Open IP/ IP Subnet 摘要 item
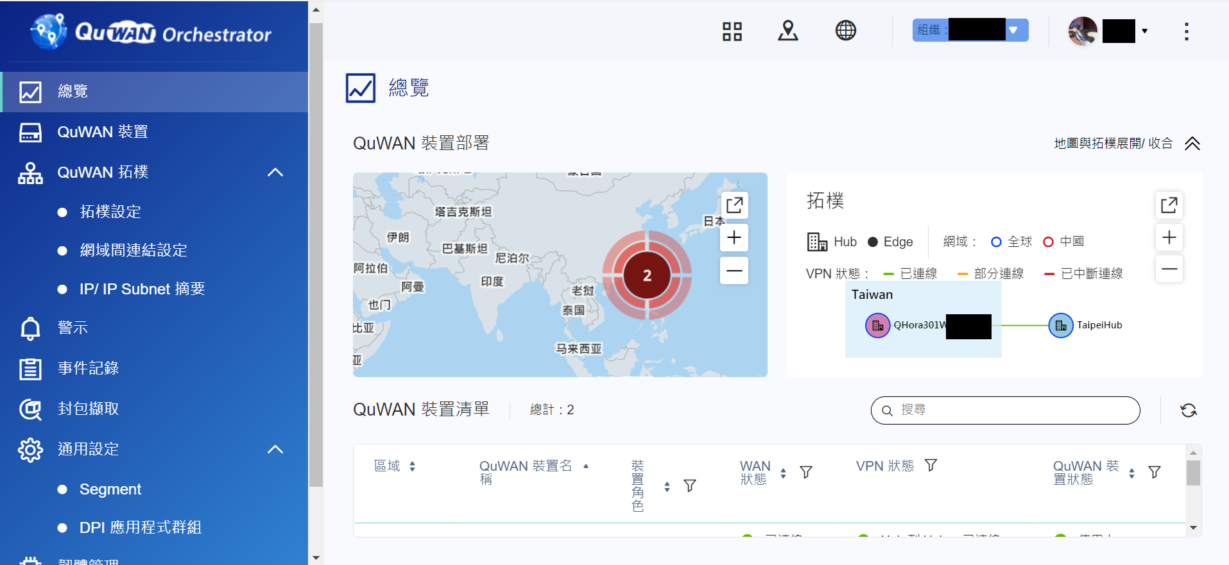Image resolution: width=1229 pixels, height=565 pixels. tap(142, 289)
